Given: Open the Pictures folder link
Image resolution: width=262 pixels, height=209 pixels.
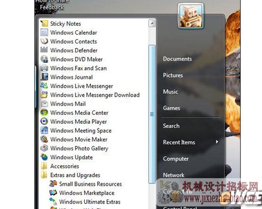Looking at the screenshot, I should [173, 75].
